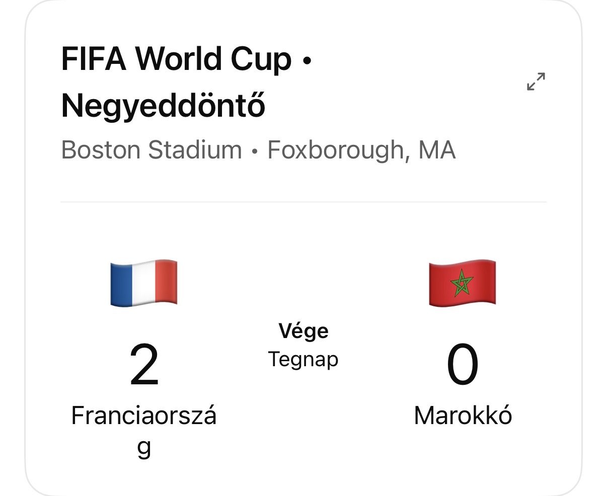Click the Vége match status label
The width and height of the screenshot is (607, 496).
tap(303, 331)
